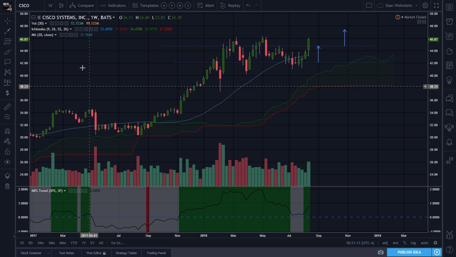456x257 pixels.
Task: Select the trend line drawing tool
Action: (x=7, y=31)
